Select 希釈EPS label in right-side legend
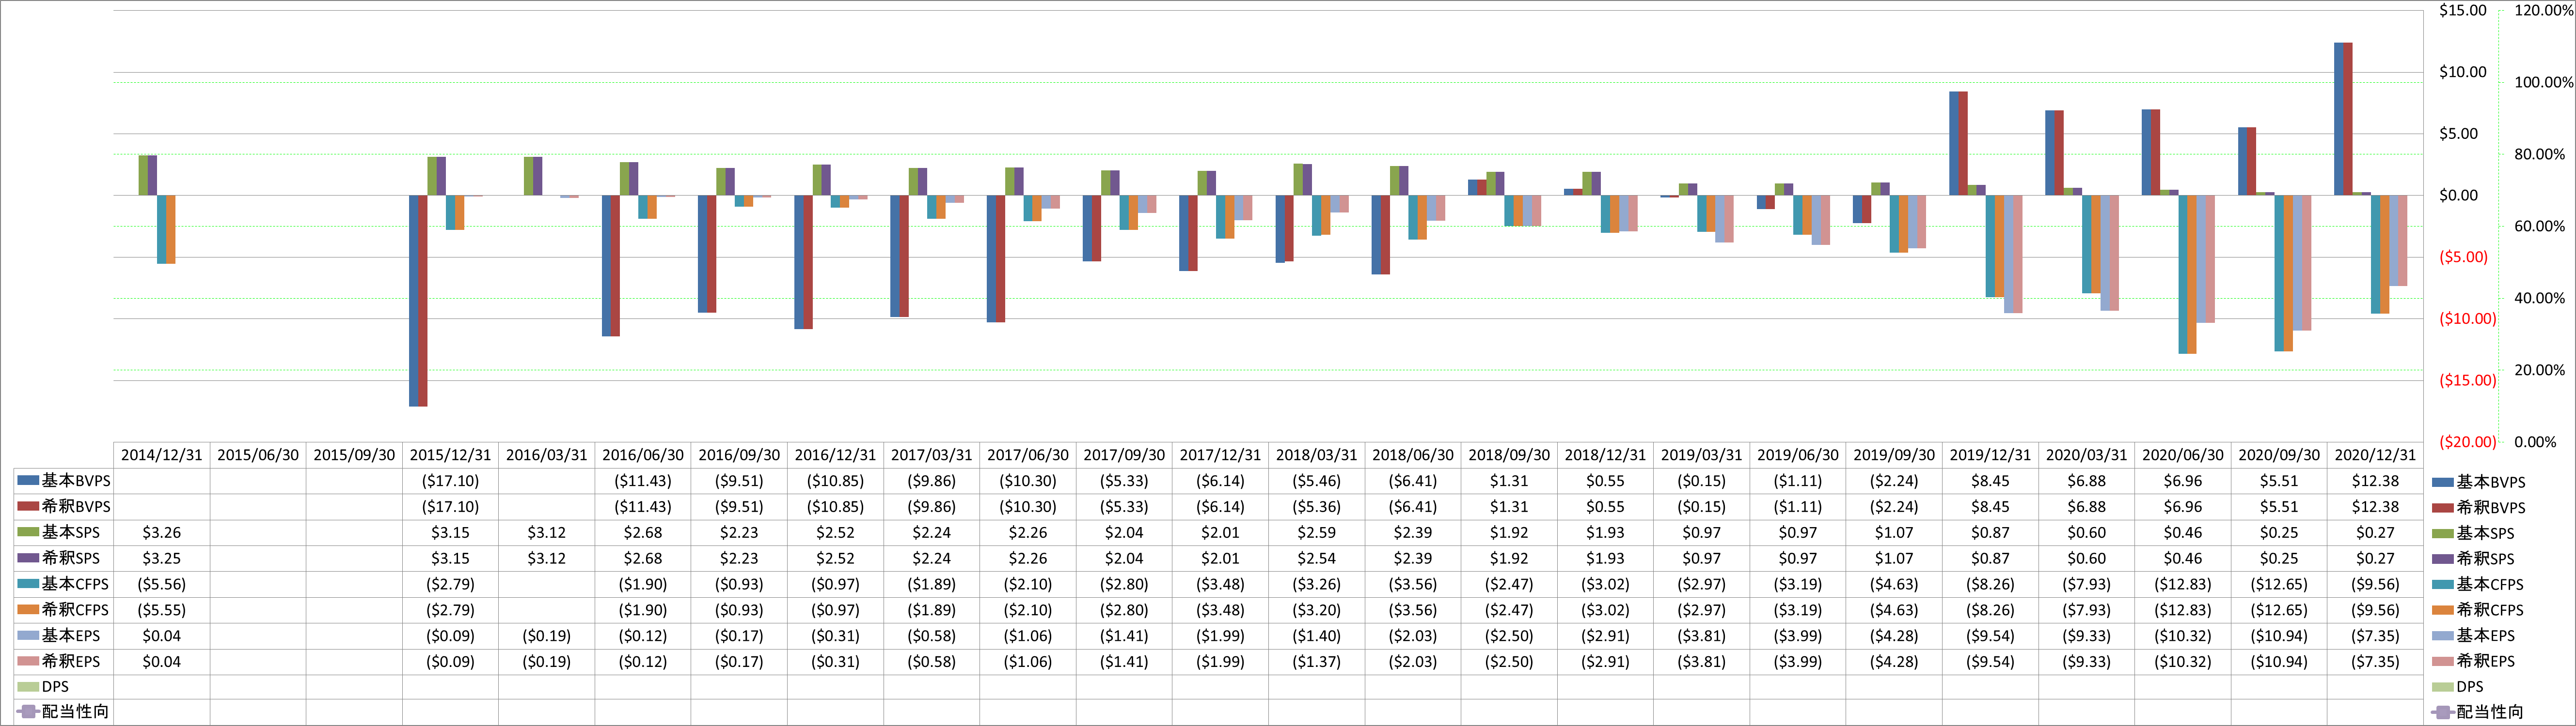Screen dimensions: 2576x726 [x=2485, y=661]
